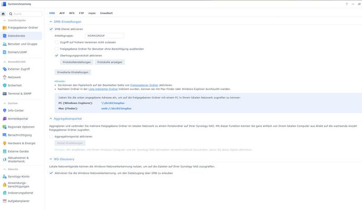Check Freigegebene Ordner ohne Berechtigung ausblenden
Image resolution: width=362 pixels, height=210 pixels.
pyautogui.click(x=57, y=49)
